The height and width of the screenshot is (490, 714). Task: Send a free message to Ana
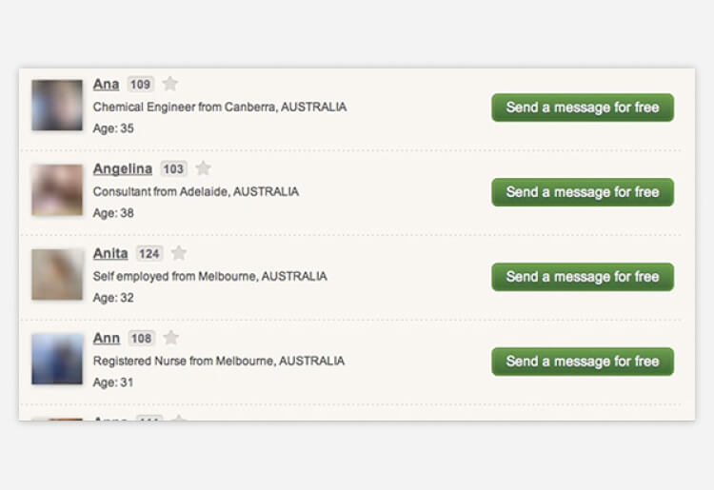point(582,108)
